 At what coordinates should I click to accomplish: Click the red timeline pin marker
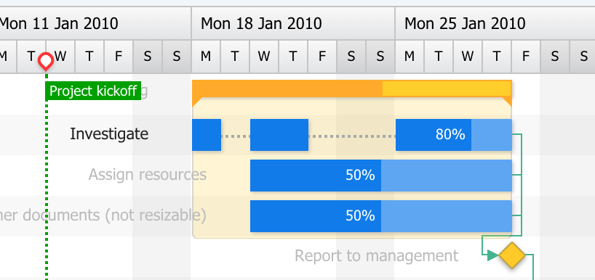[x=46, y=62]
